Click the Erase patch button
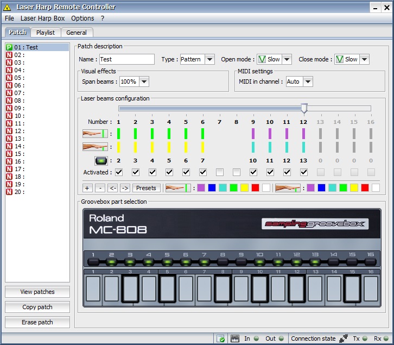The width and height of the screenshot is (394, 345). coord(37,322)
